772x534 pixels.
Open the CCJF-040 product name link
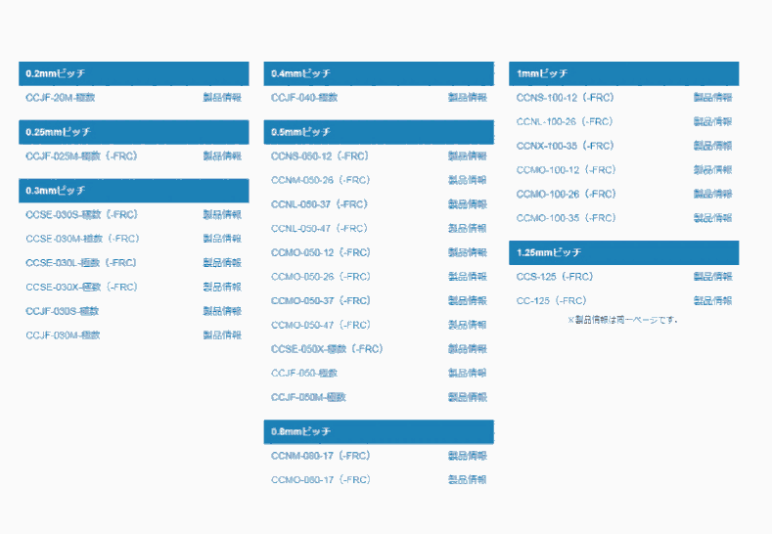(304, 98)
